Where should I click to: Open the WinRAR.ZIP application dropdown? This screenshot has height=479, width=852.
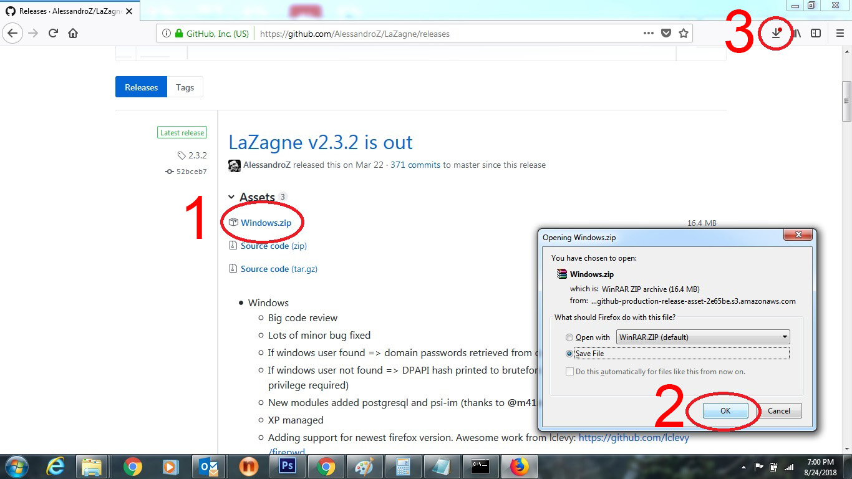tap(703, 337)
